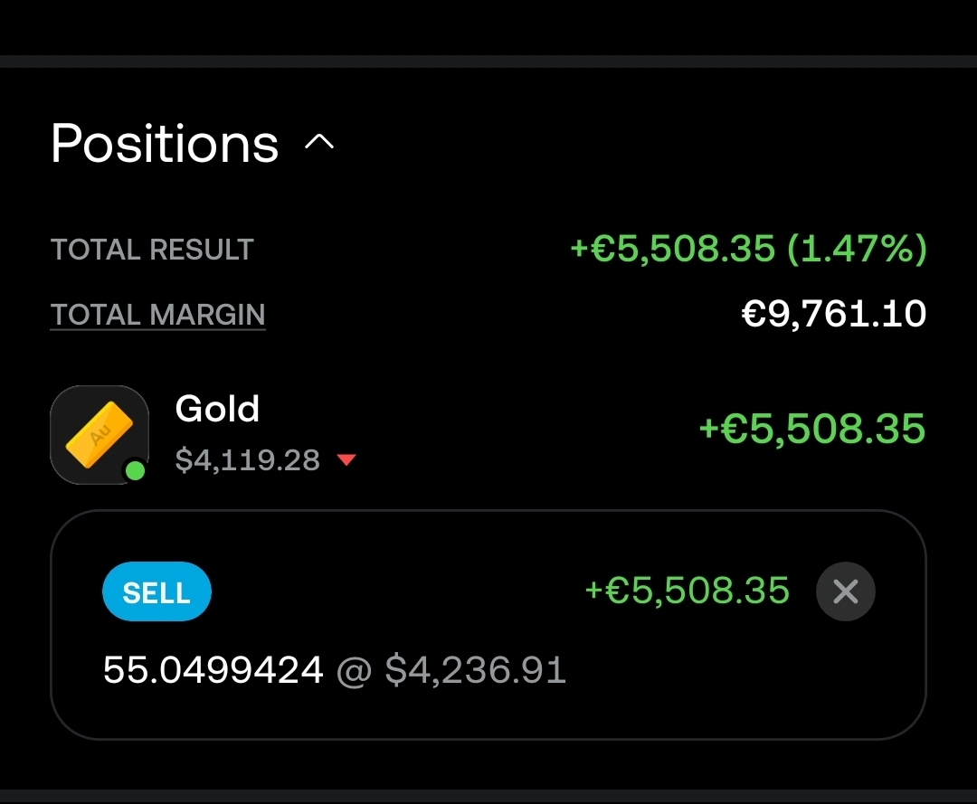Tap the total result value with 1.47%
Screen dimensions: 977x804
pos(748,249)
